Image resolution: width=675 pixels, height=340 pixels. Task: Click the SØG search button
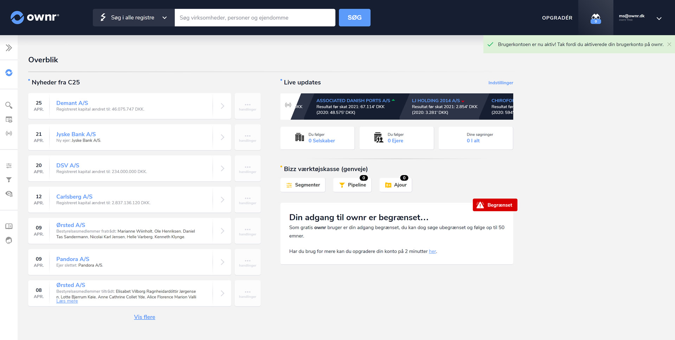tap(354, 18)
